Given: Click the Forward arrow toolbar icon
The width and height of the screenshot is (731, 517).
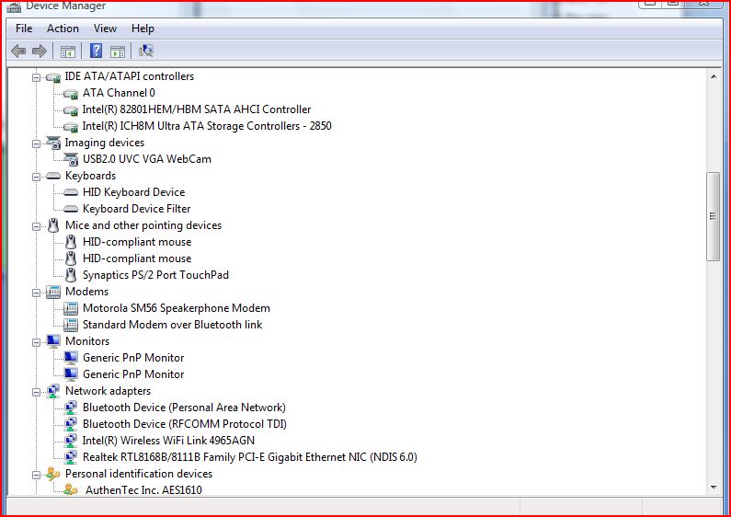Looking at the screenshot, I should point(40,51).
